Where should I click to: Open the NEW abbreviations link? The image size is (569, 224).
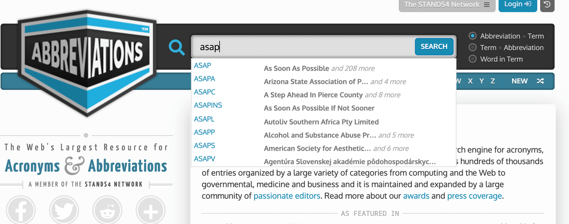click(520, 81)
